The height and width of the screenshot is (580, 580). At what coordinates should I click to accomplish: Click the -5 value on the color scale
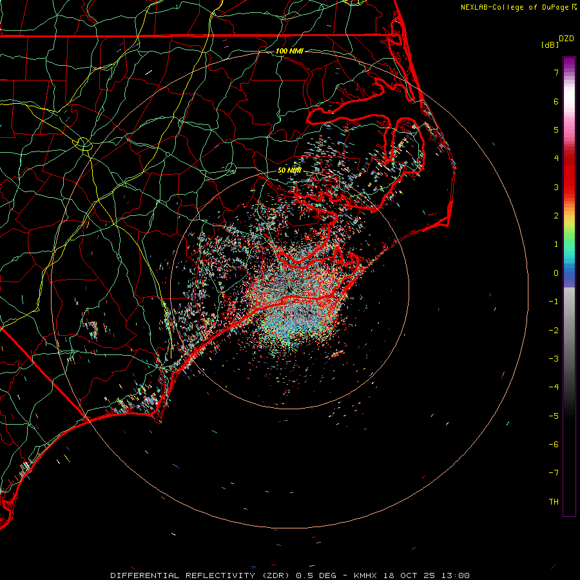pos(554,416)
